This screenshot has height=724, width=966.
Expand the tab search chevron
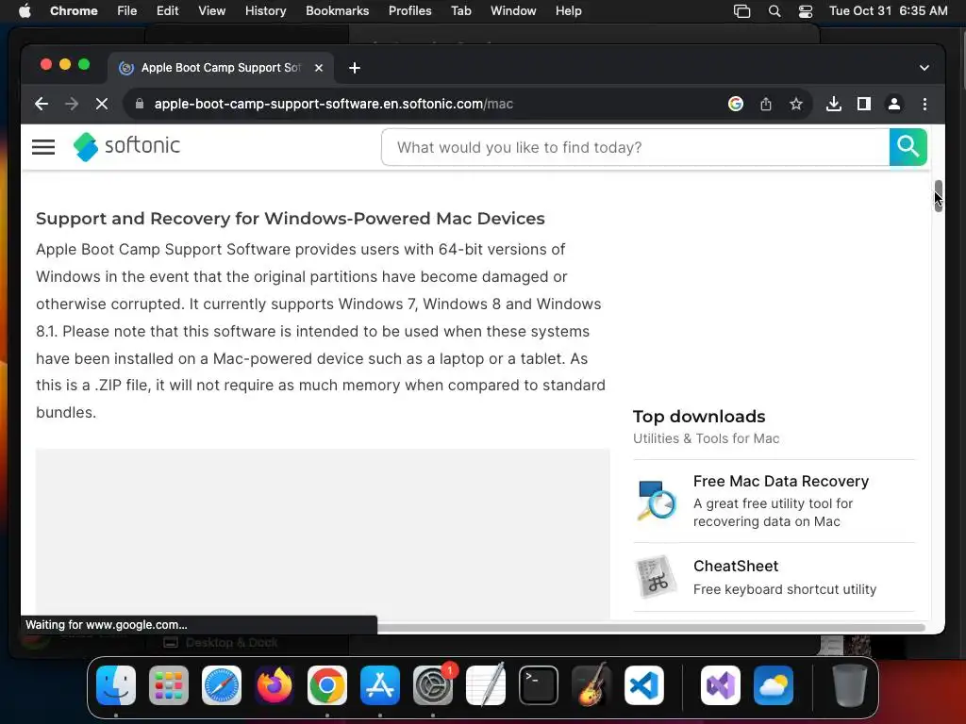[x=924, y=68]
